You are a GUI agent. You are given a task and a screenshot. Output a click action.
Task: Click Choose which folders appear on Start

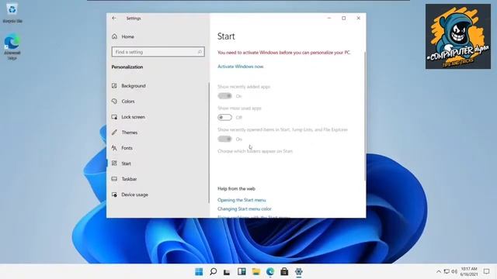[255, 151]
